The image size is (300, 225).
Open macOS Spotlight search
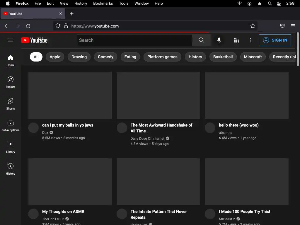pos(270,4)
